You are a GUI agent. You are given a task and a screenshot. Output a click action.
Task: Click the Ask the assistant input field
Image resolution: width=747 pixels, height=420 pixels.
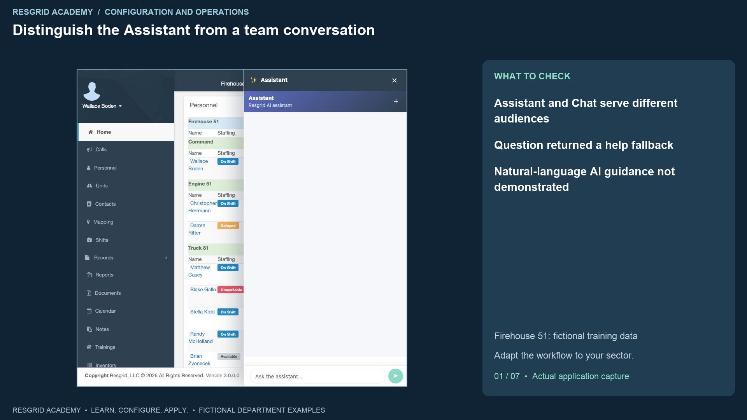coord(318,376)
